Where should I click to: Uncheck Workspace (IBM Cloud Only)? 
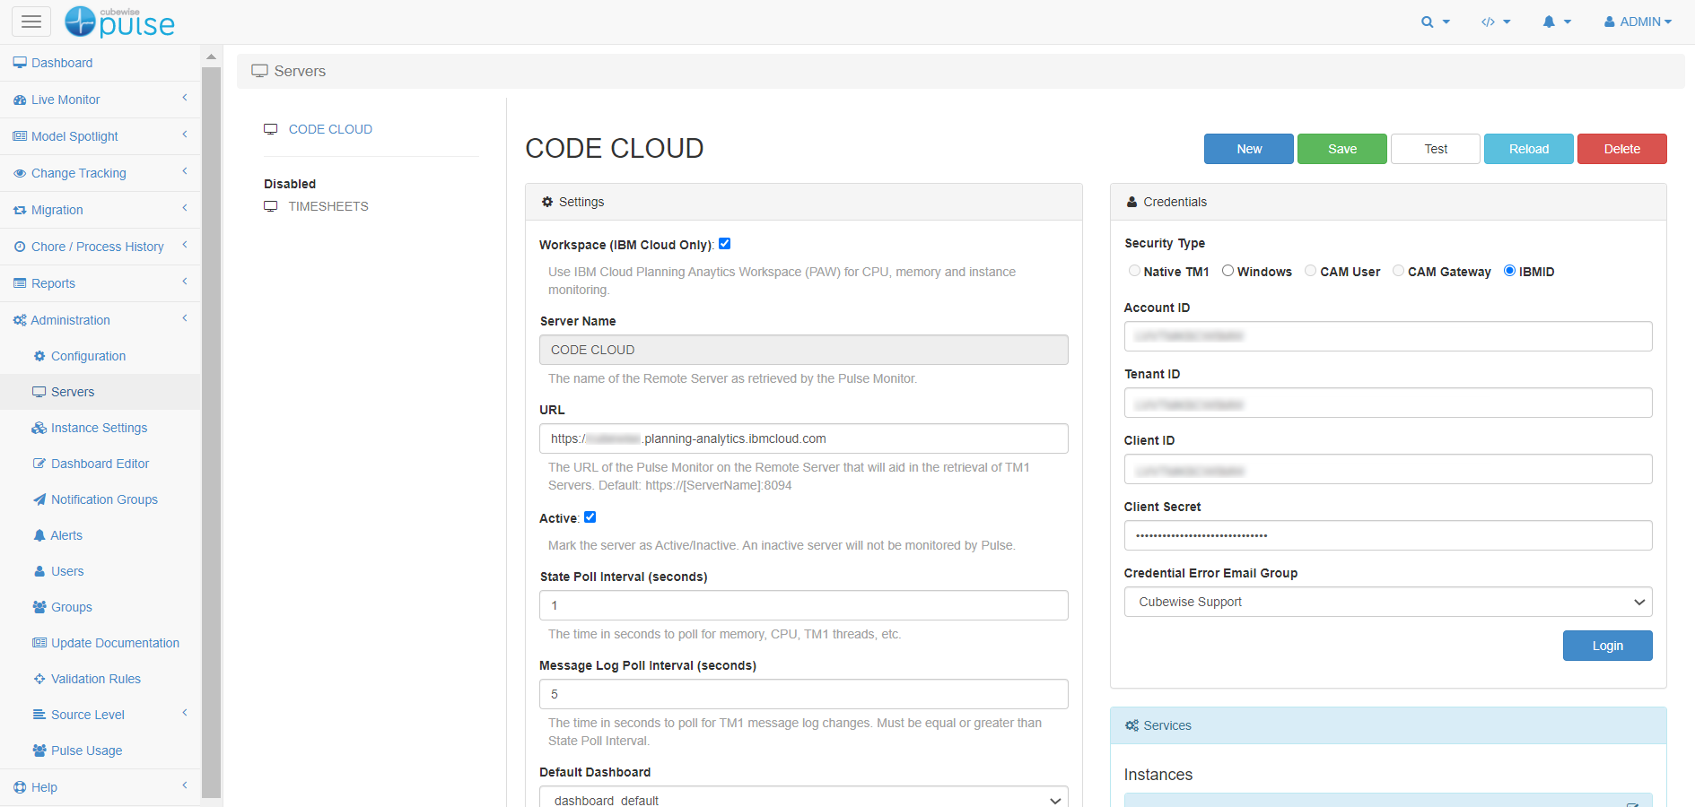coord(724,243)
